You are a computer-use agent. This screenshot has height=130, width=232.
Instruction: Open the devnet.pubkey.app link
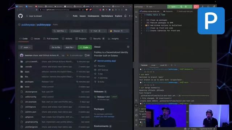point(107,61)
